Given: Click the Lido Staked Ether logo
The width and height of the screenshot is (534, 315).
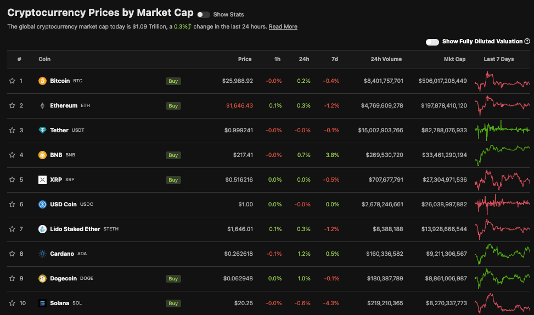Looking at the screenshot, I should [x=42, y=229].
